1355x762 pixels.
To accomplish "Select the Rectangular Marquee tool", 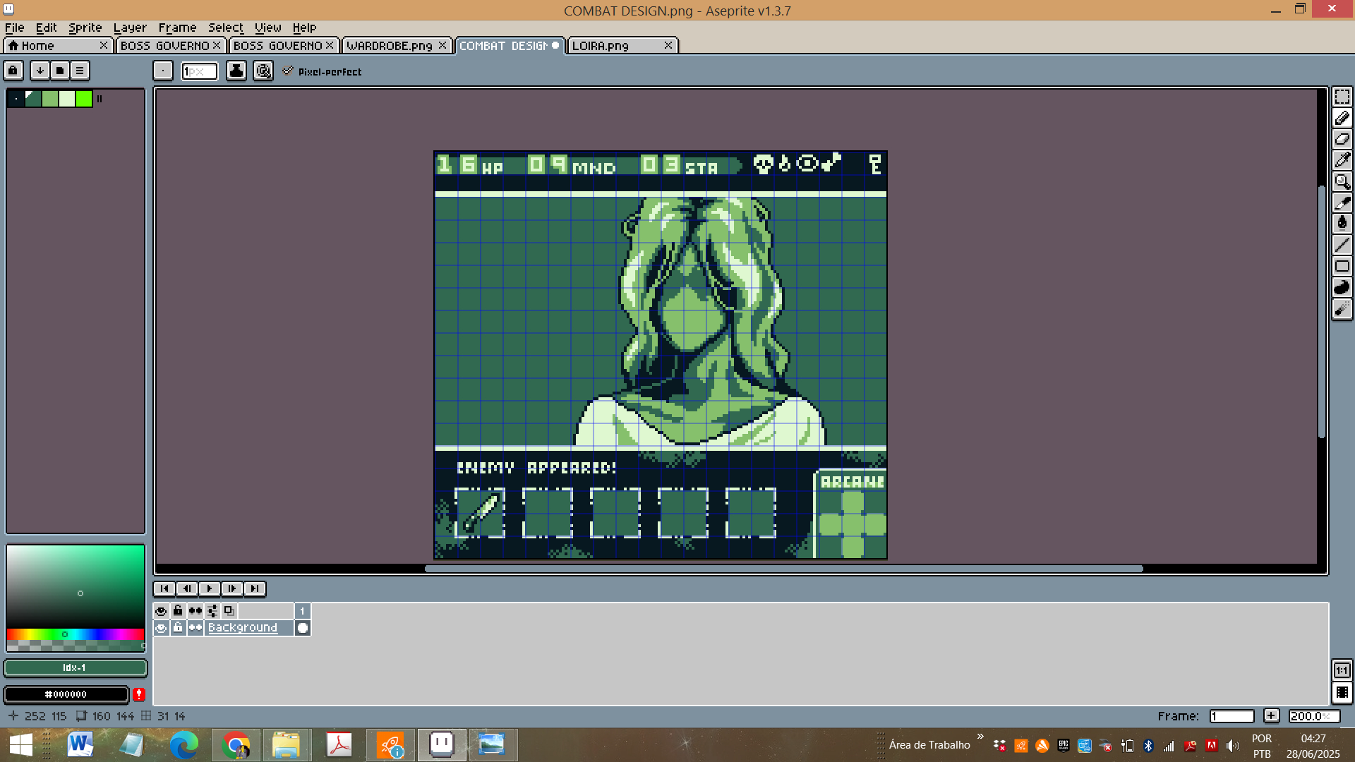I will point(1342,97).
